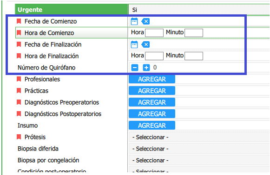Select the Urgente header row
270x175 pixels.
71,9
